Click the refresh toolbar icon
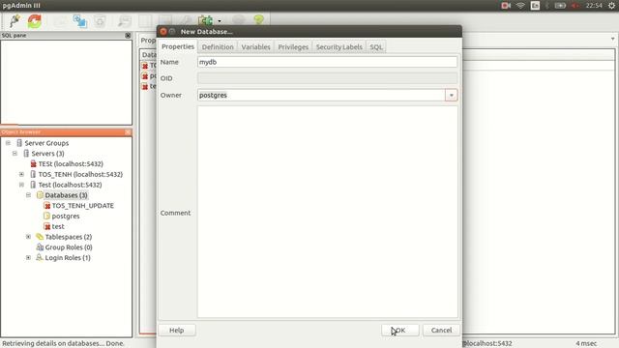 tap(35, 21)
